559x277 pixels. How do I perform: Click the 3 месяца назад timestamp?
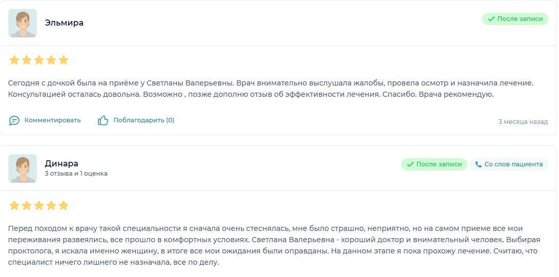click(x=523, y=122)
